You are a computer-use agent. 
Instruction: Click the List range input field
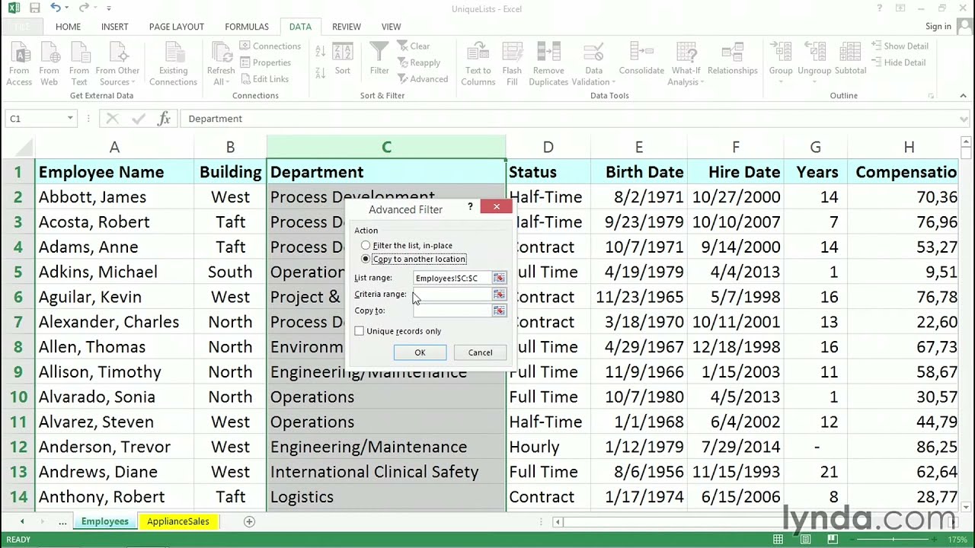tap(452, 279)
